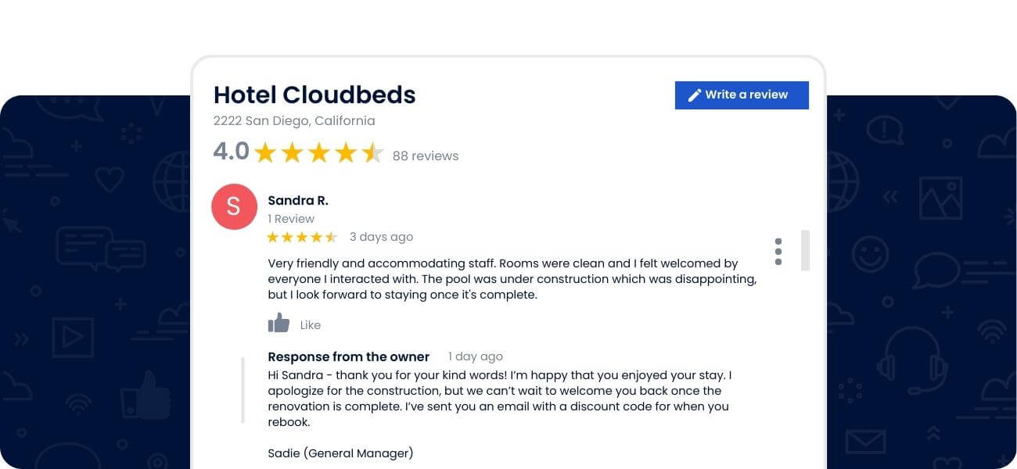The width and height of the screenshot is (1017, 469).
Task: Click the 2222 San Diego, California address
Action: click(x=294, y=120)
